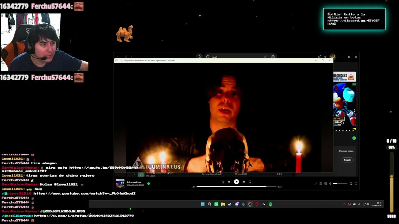Maximize the YouTube video popup window

point(323,60)
